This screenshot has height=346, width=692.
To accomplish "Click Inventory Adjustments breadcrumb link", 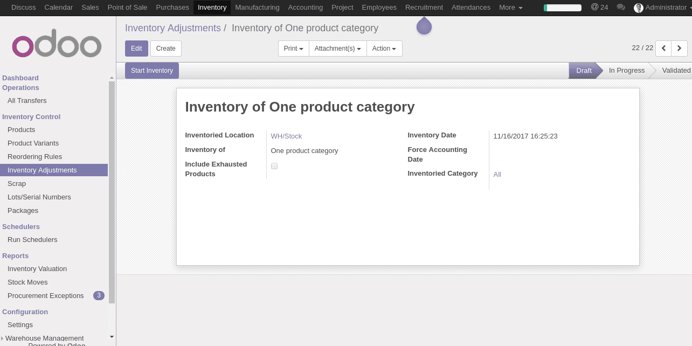I will pyautogui.click(x=173, y=28).
